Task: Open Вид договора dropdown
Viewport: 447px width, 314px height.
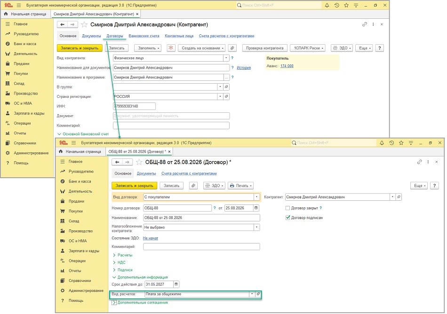Action: (256, 197)
